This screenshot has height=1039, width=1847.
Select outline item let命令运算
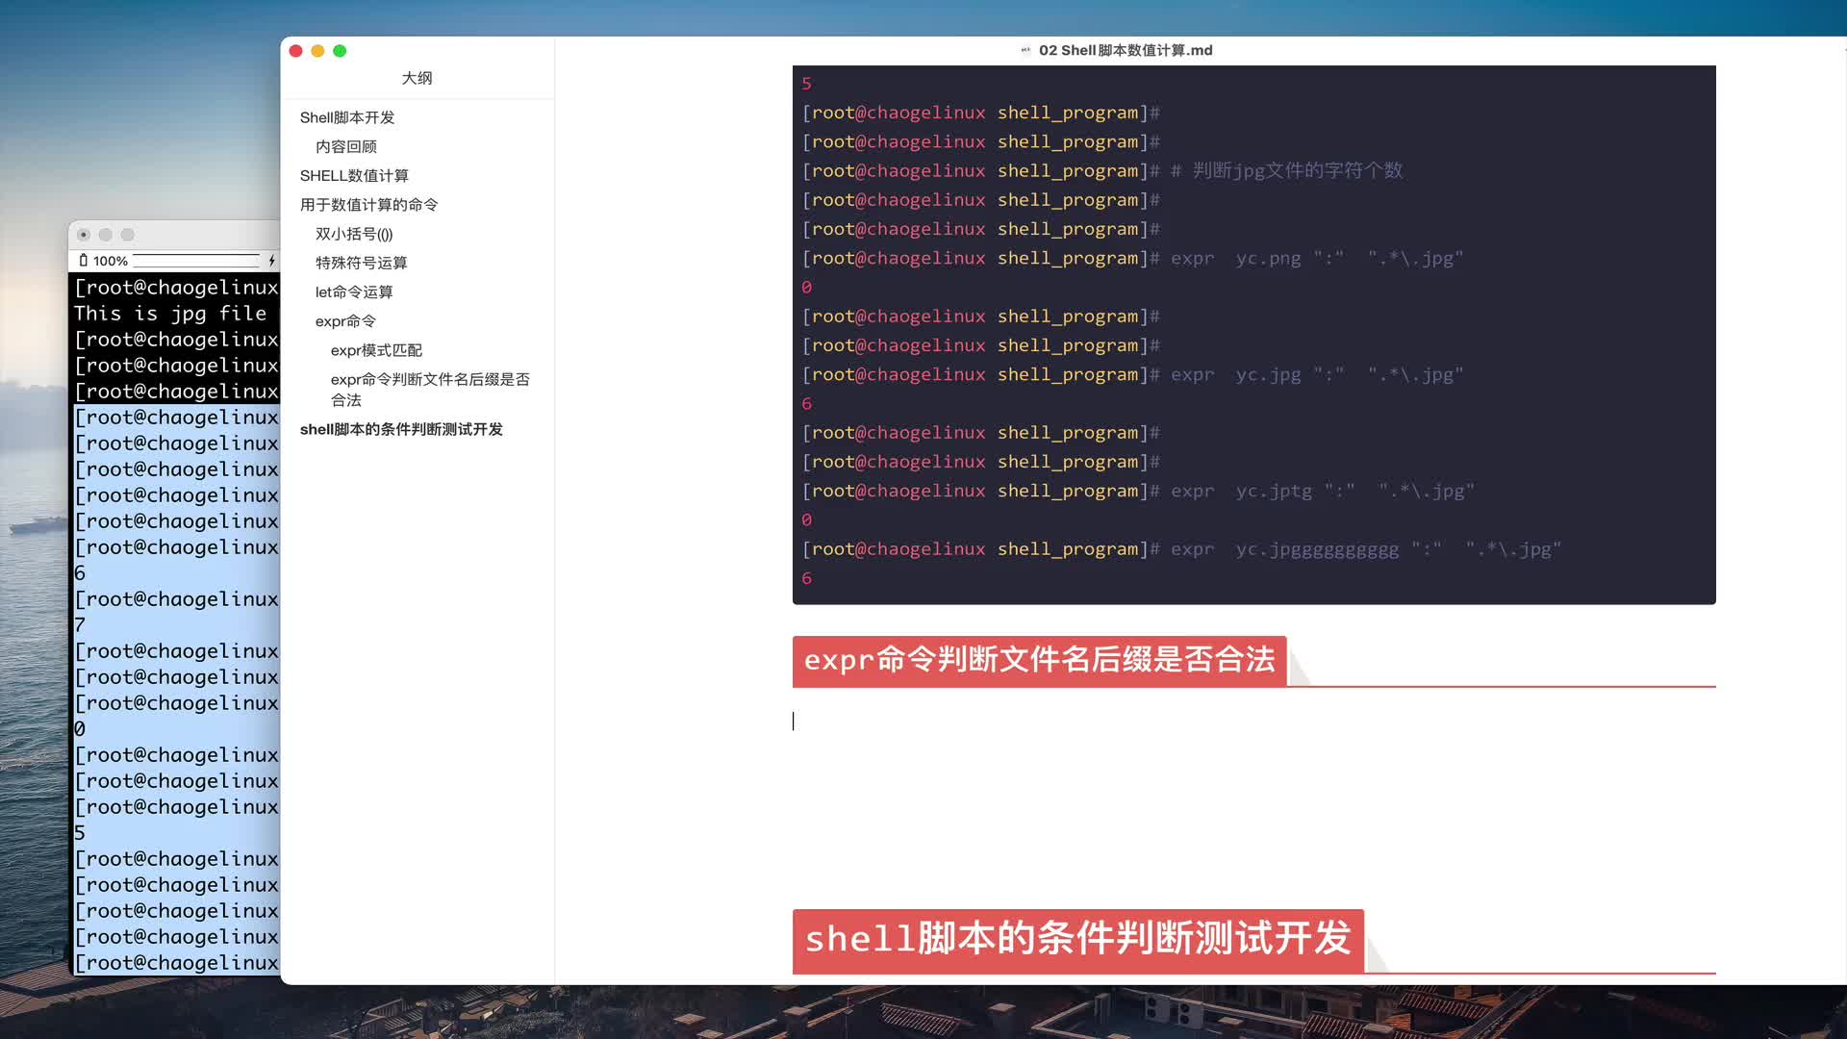point(354,291)
